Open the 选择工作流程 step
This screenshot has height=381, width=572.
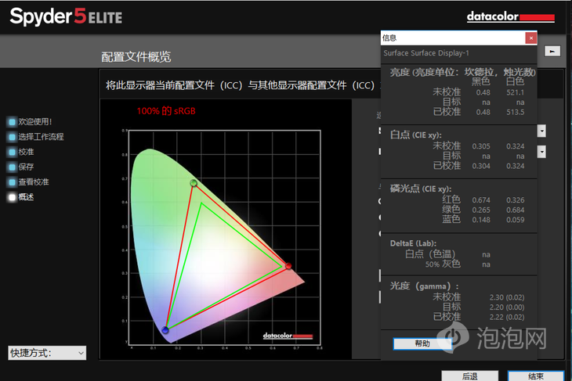click(35, 137)
